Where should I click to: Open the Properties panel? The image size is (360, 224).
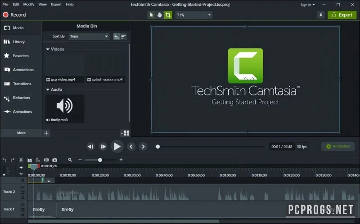click(338, 147)
